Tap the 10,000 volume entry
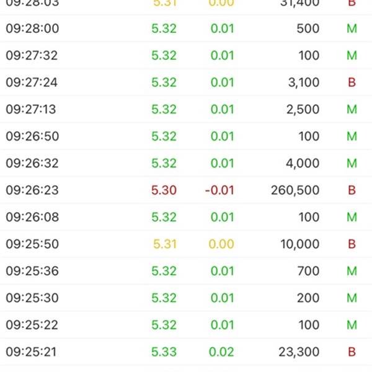Screen dimensions: 372x372 click(x=300, y=244)
